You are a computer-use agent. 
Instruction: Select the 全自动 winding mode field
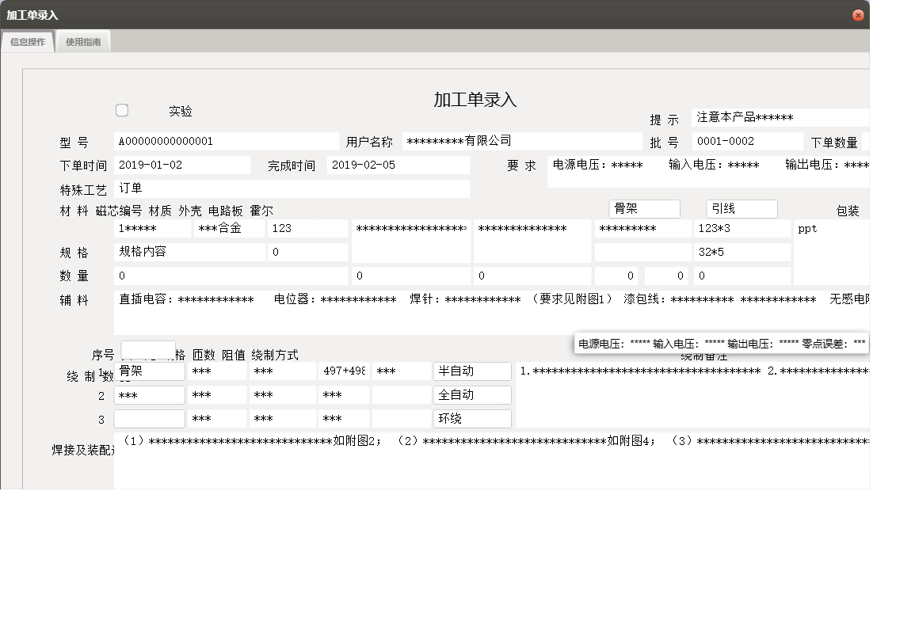tap(471, 394)
